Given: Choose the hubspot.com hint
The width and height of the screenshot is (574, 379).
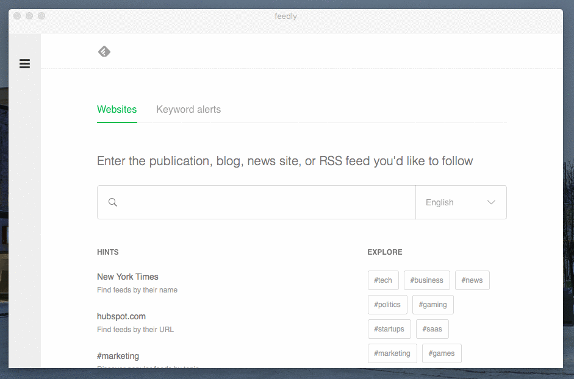Looking at the screenshot, I should pos(121,316).
